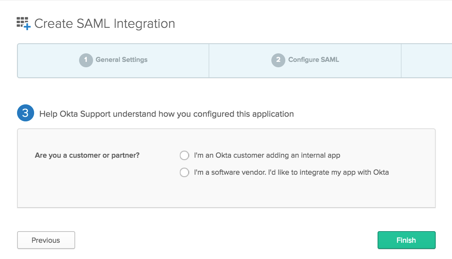
Task: Choose the internal app customer option circle
Action: 185,155
